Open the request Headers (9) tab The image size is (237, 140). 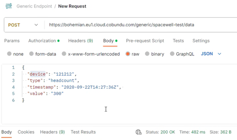click(x=81, y=41)
